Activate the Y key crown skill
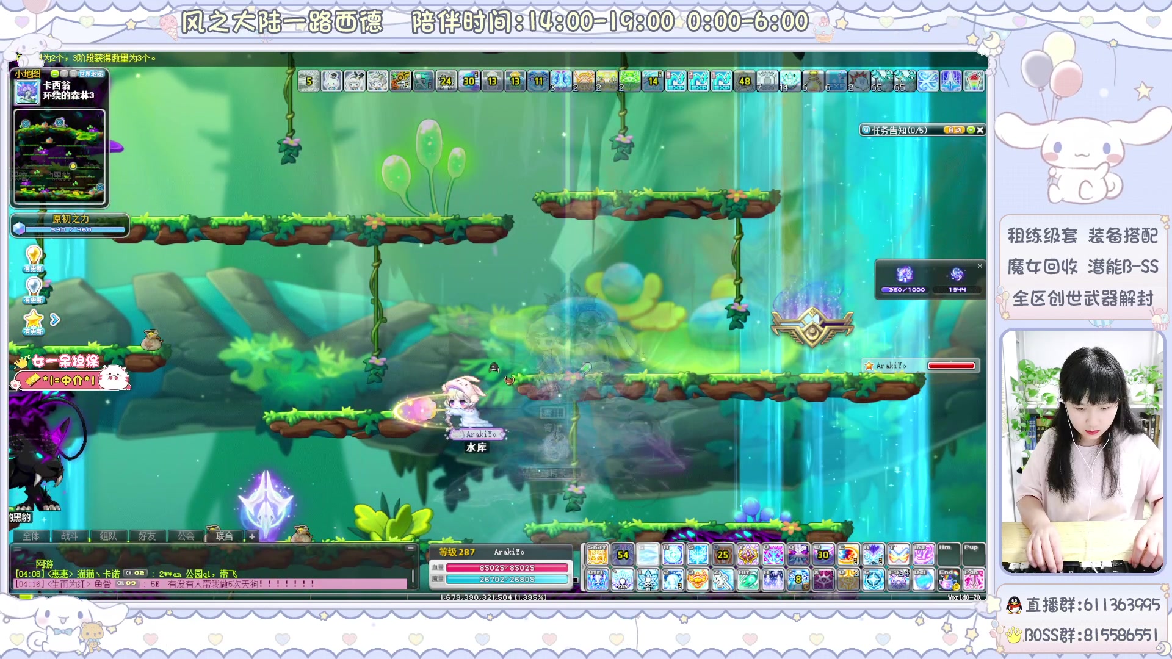This screenshot has height=659, width=1172. (748, 555)
